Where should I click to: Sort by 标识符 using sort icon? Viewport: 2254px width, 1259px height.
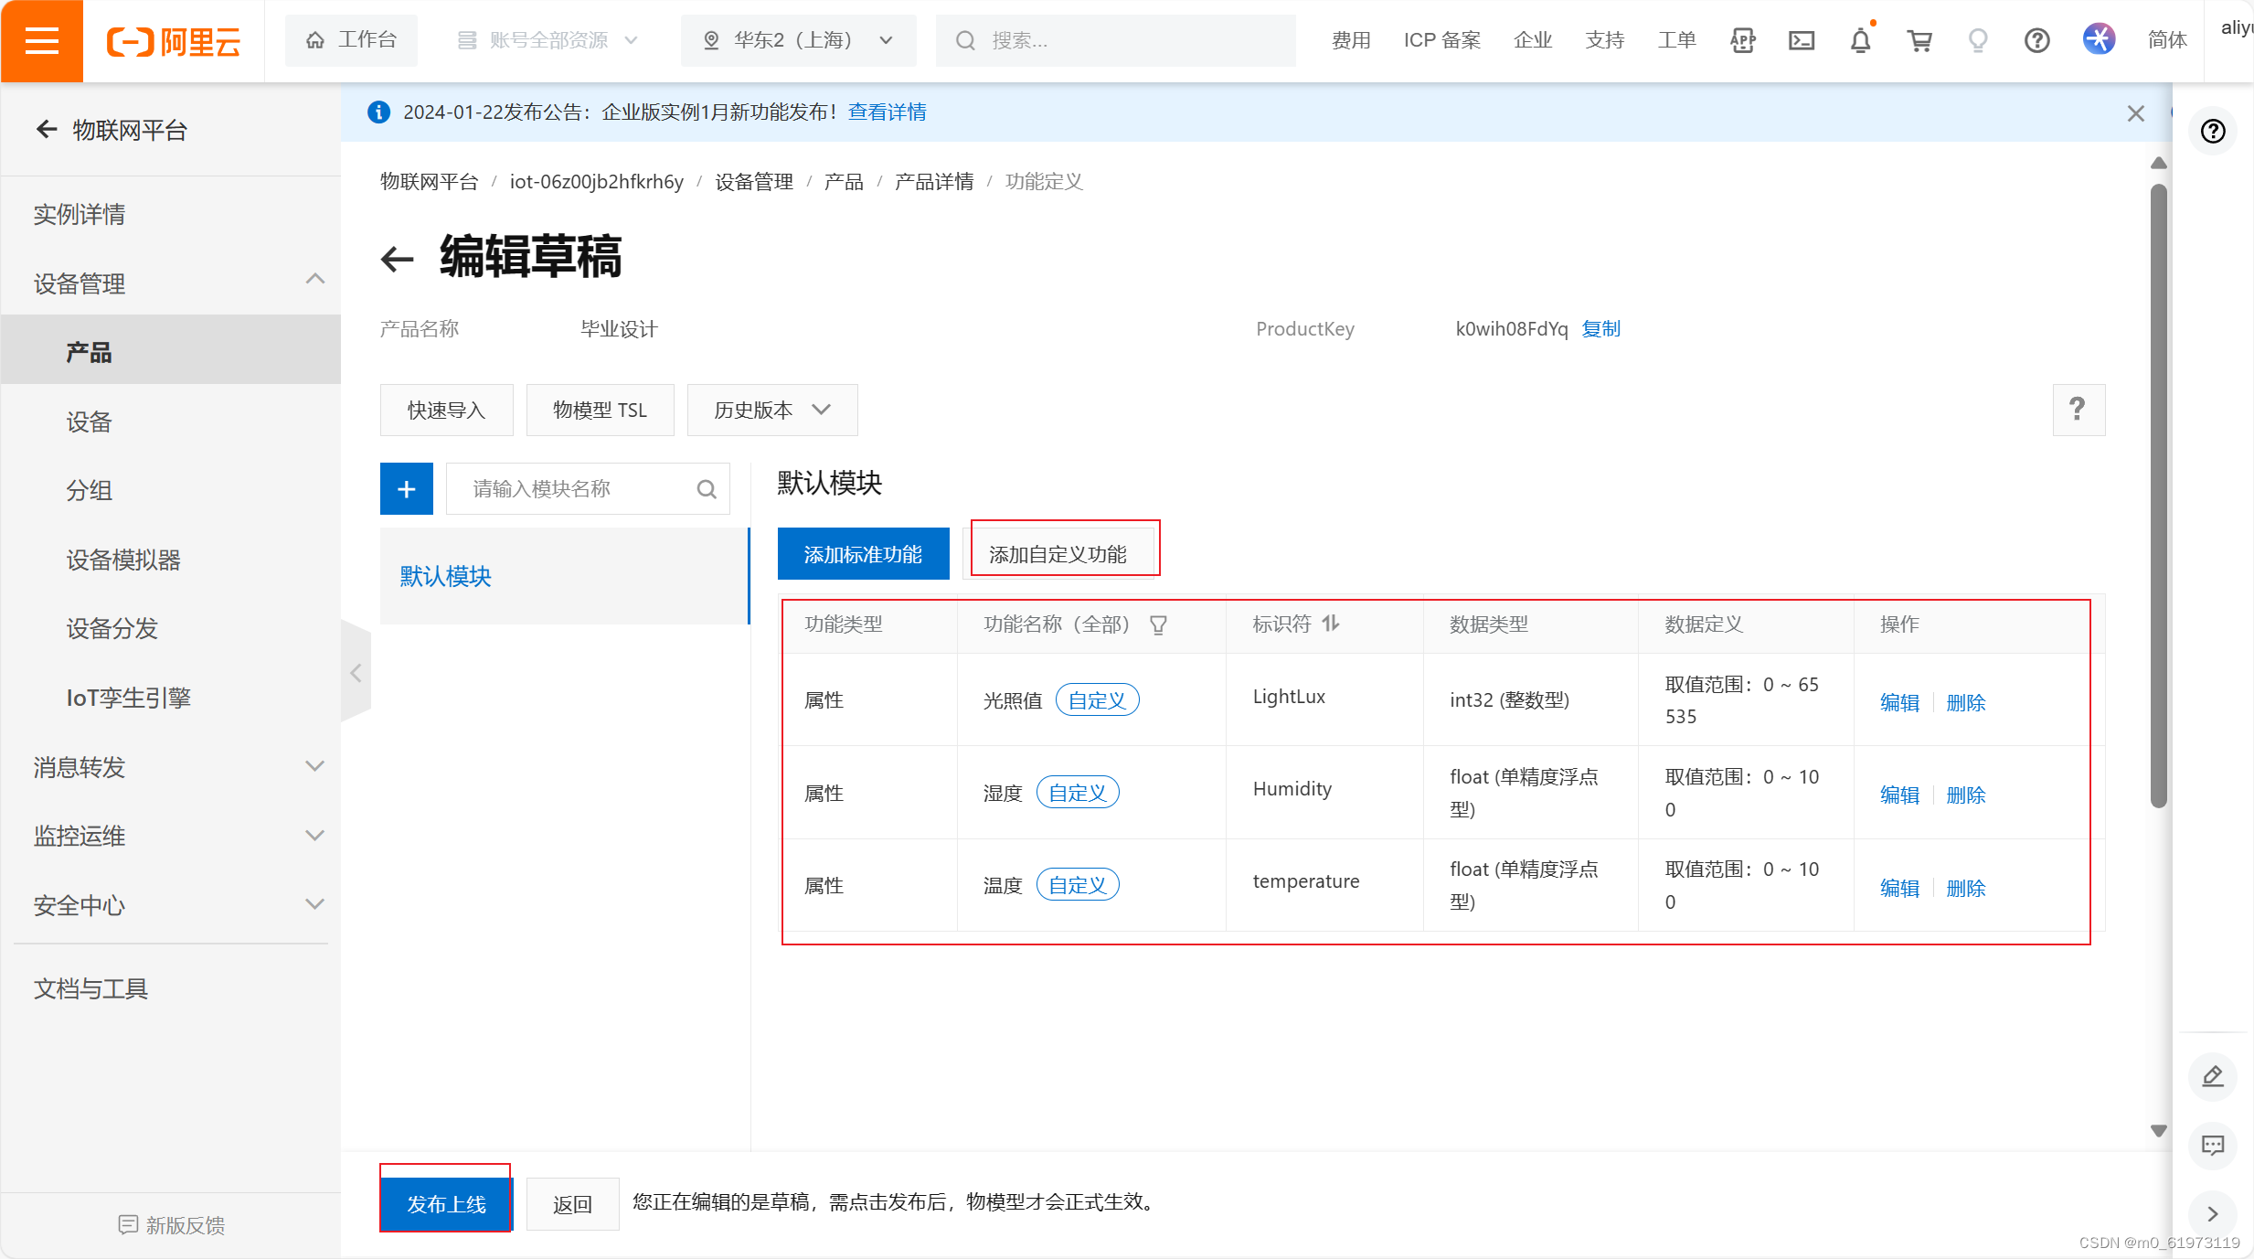[1331, 624]
